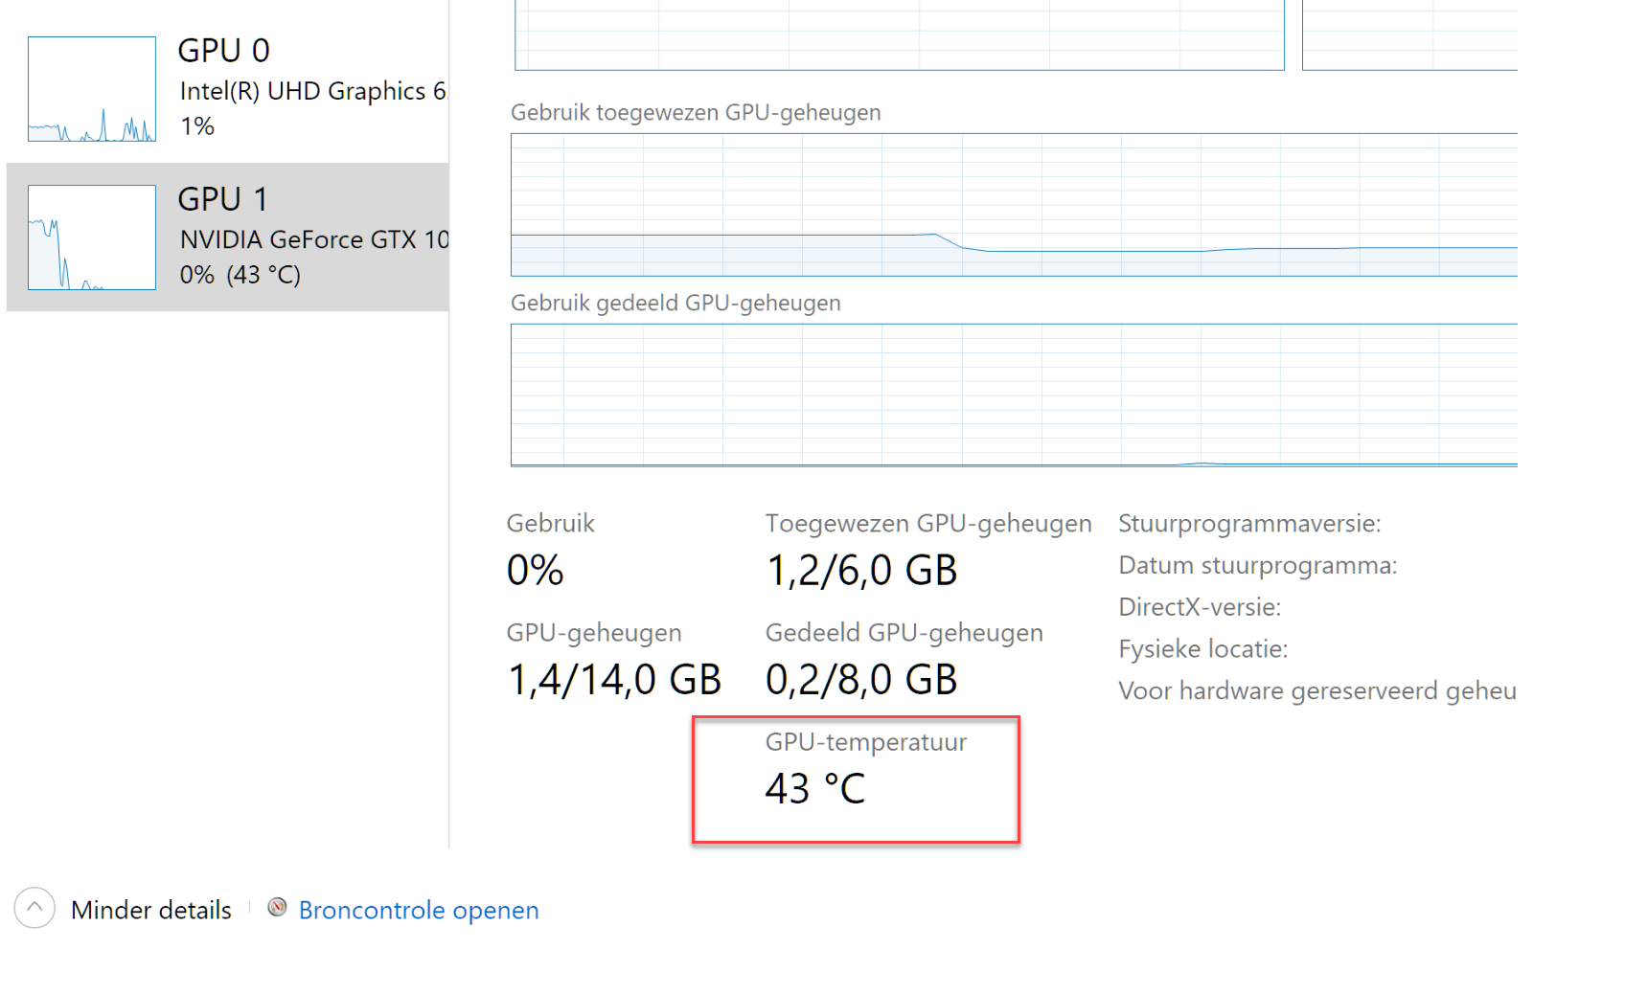Click the Broncontrole gauge icon
The image size is (1625, 994).
point(277,907)
